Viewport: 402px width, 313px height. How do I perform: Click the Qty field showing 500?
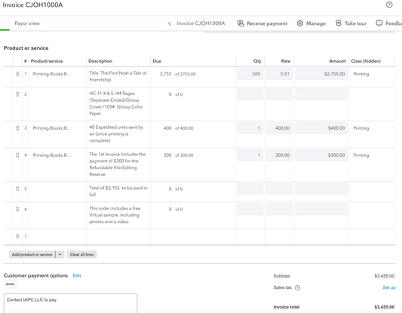250,74
